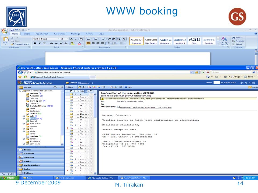Click the IE Refresh icon beside the address bar
This screenshot has height=193, width=258.
point(203,72)
